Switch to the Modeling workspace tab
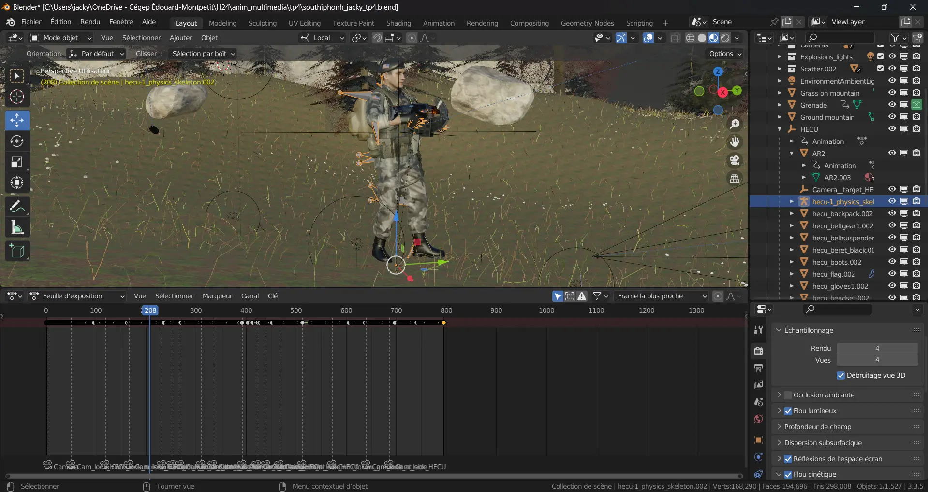The image size is (928, 492). tap(222, 23)
